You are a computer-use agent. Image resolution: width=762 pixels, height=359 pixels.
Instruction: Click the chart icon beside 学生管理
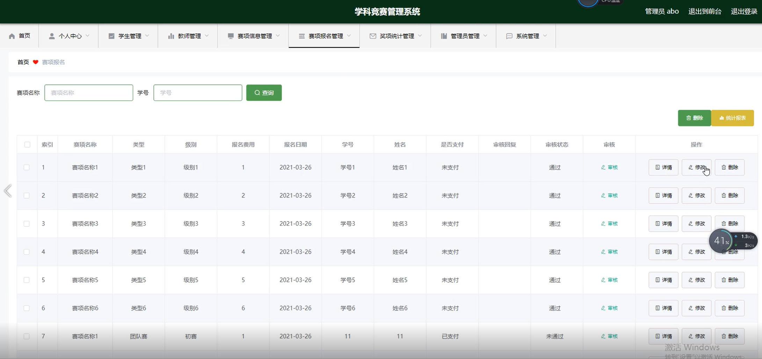[111, 36]
